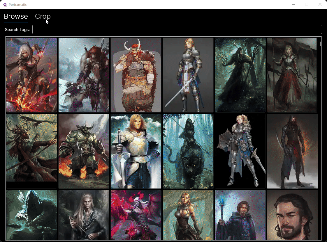Open the blonde knight holding a sword
Image resolution: width=327 pixels, height=242 pixels.
[188, 74]
